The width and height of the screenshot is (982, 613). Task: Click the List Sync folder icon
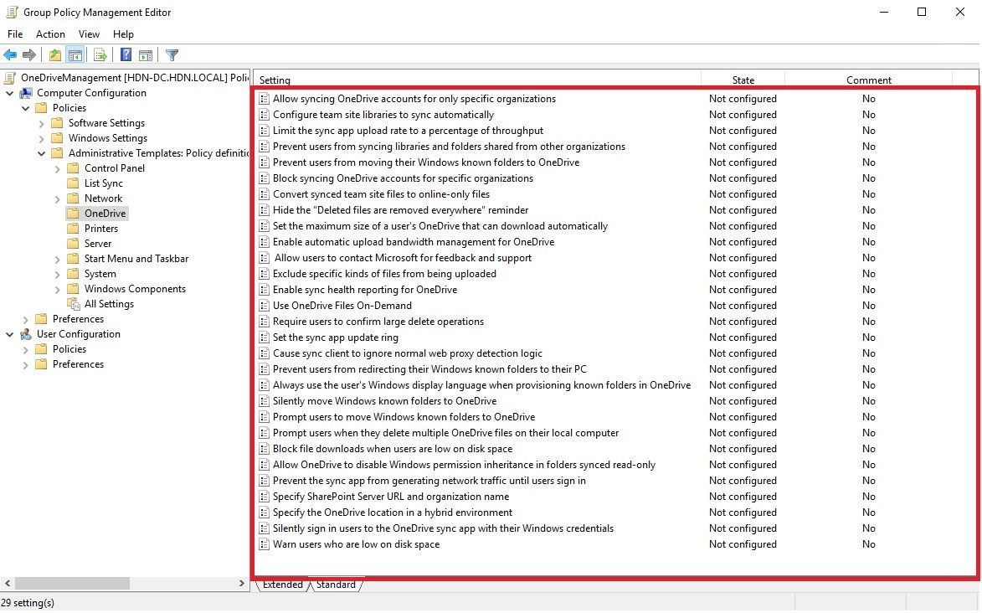[x=73, y=183]
